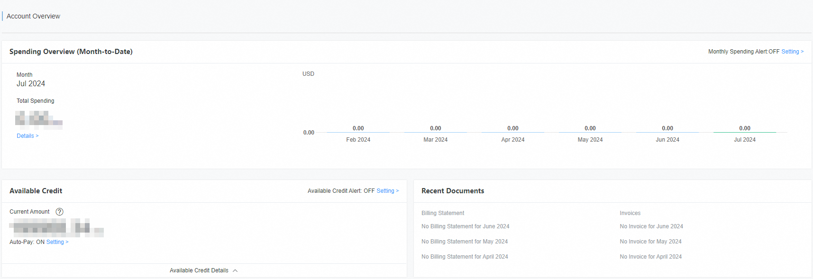Click the 'Jun 2024' chart label

[667, 140]
